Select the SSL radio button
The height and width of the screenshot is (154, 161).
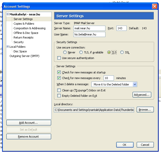(122, 52)
